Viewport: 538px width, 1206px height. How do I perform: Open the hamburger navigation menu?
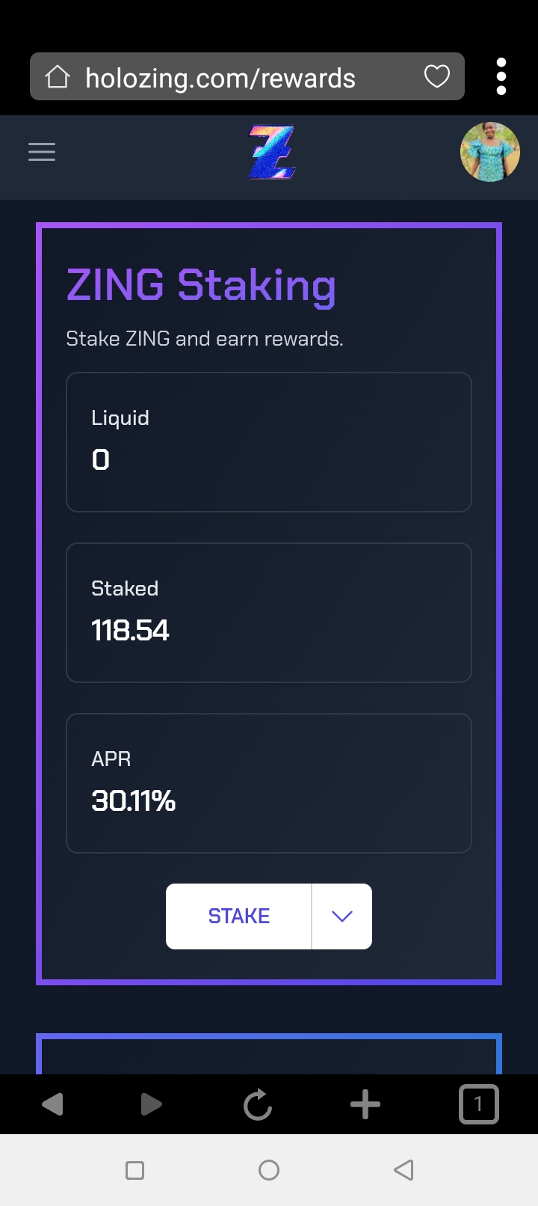tap(42, 152)
